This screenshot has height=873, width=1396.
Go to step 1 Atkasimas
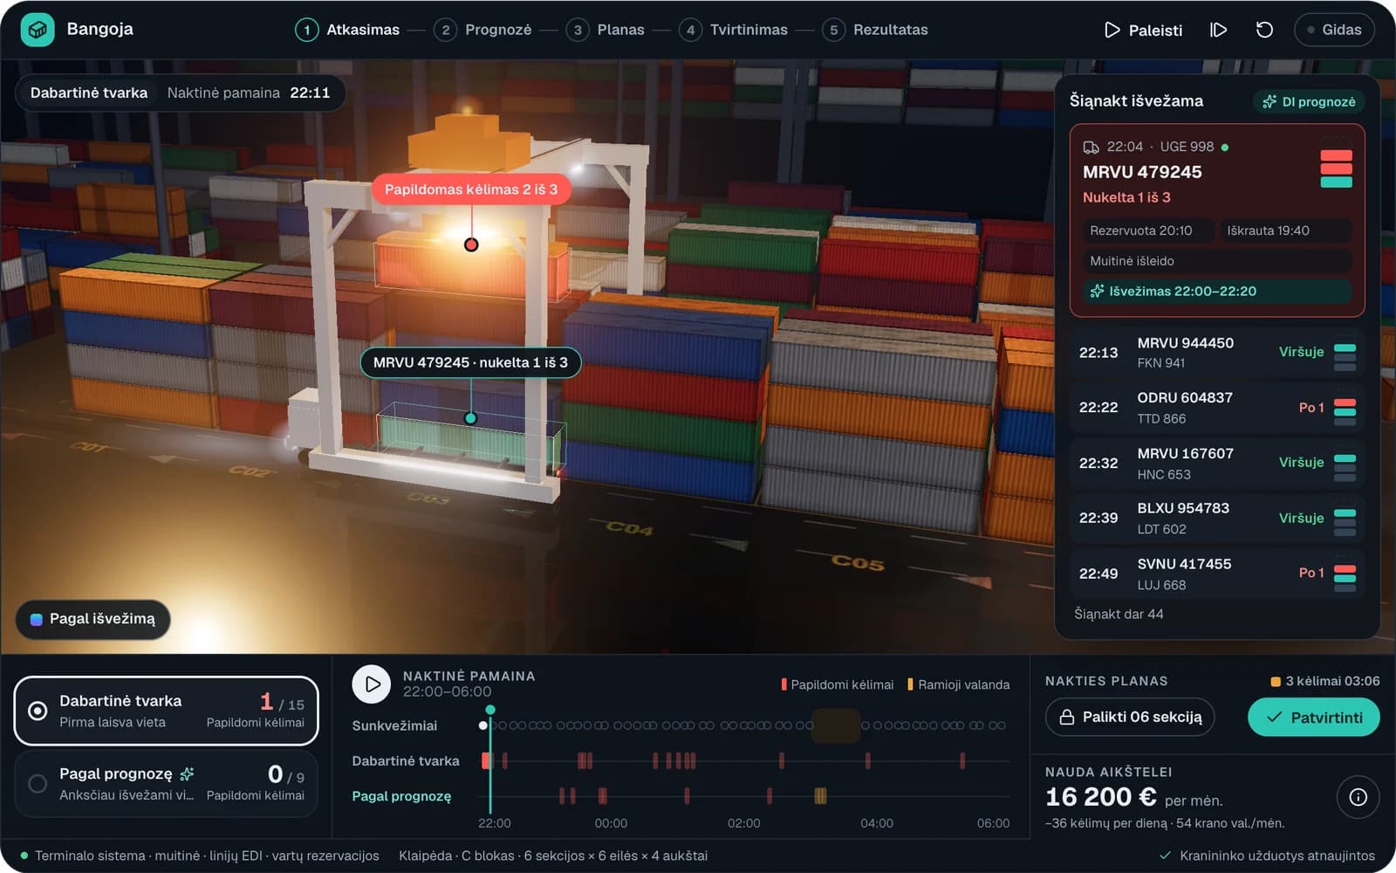(x=348, y=30)
